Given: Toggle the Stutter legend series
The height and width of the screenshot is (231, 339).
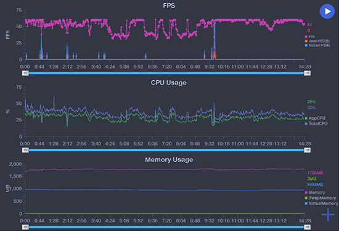Looking at the screenshot, I should pos(317,46).
